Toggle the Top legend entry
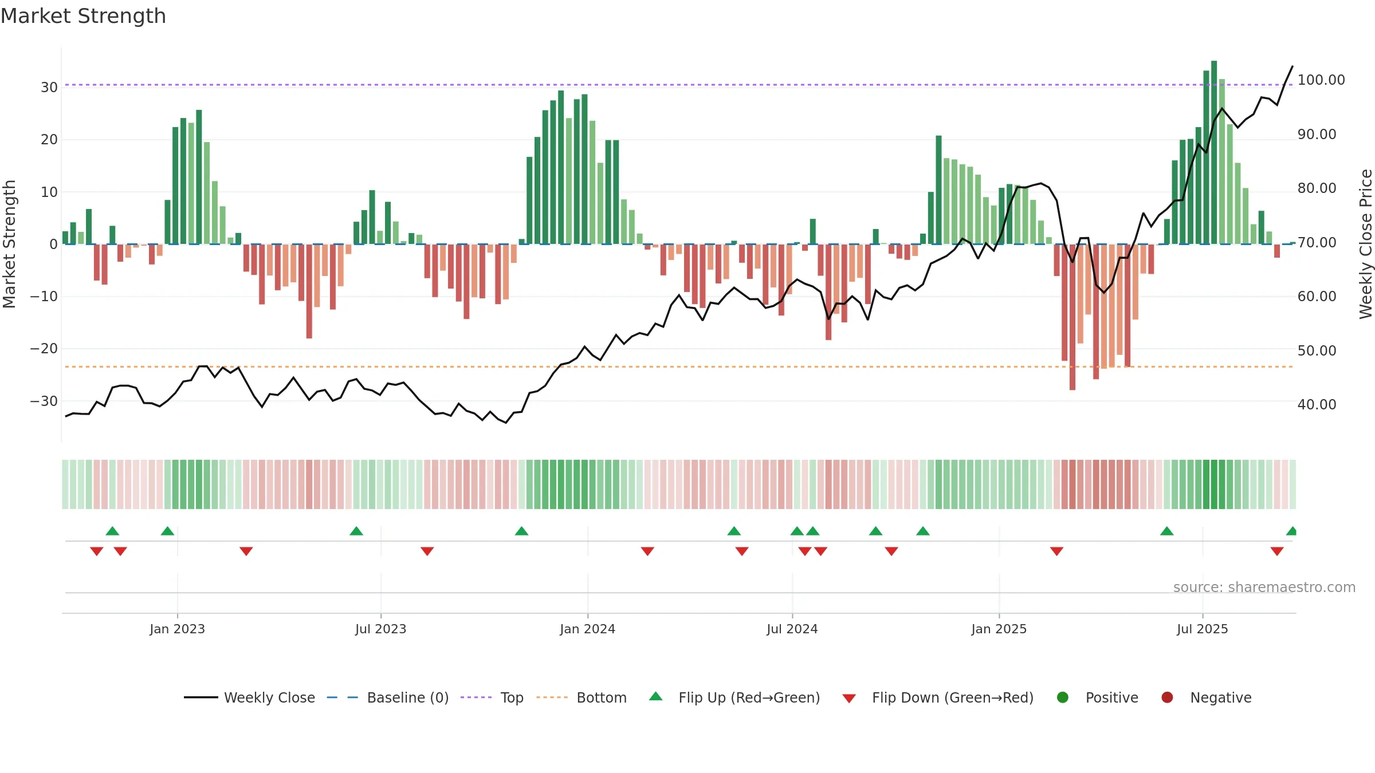 point(492,697)
